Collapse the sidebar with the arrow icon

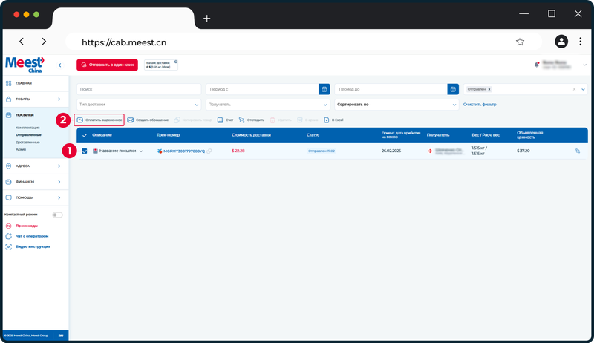(60, 65)
